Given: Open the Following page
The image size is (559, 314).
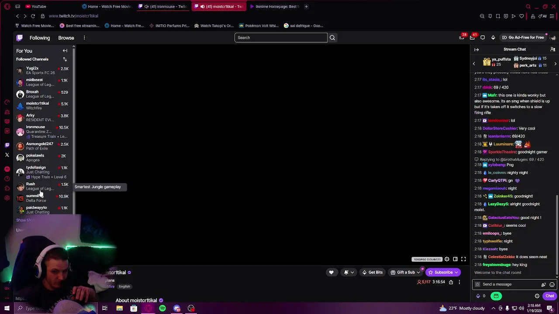Looking at the screenshot, I should point(40,38).
